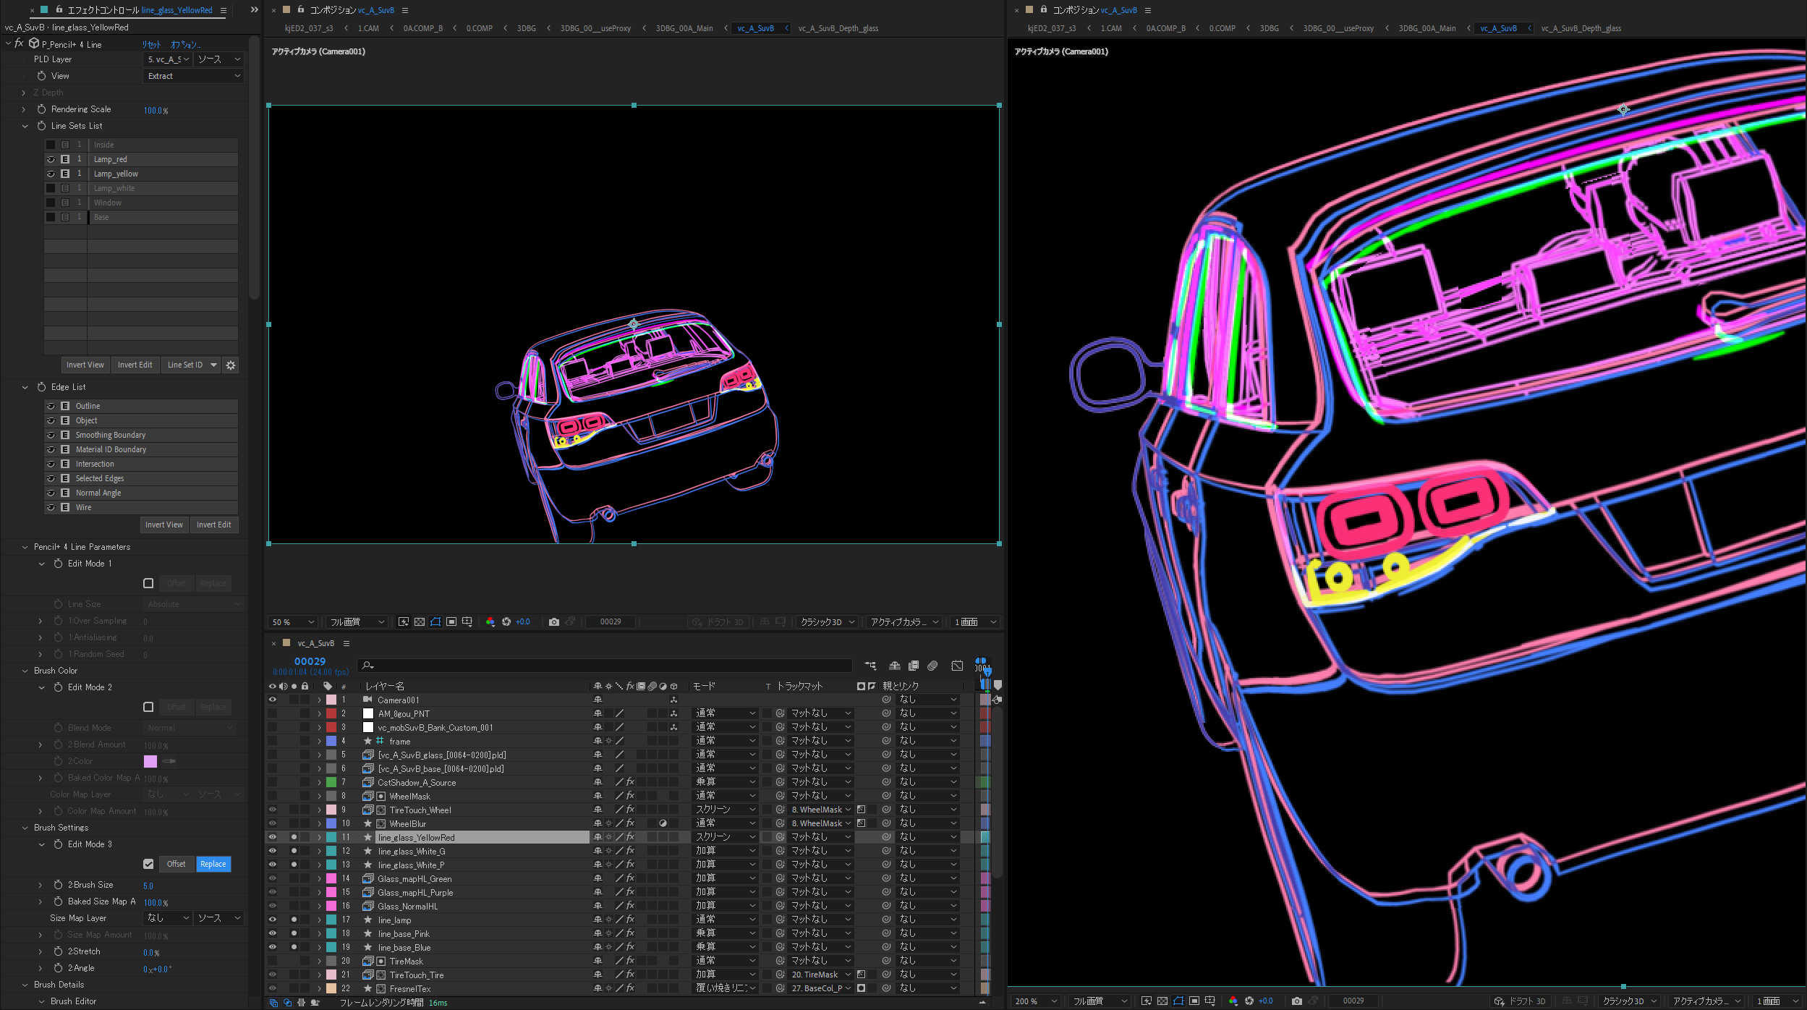Click the Replace button in Brush Settings

pyautogui.click(x=213, y=864)
